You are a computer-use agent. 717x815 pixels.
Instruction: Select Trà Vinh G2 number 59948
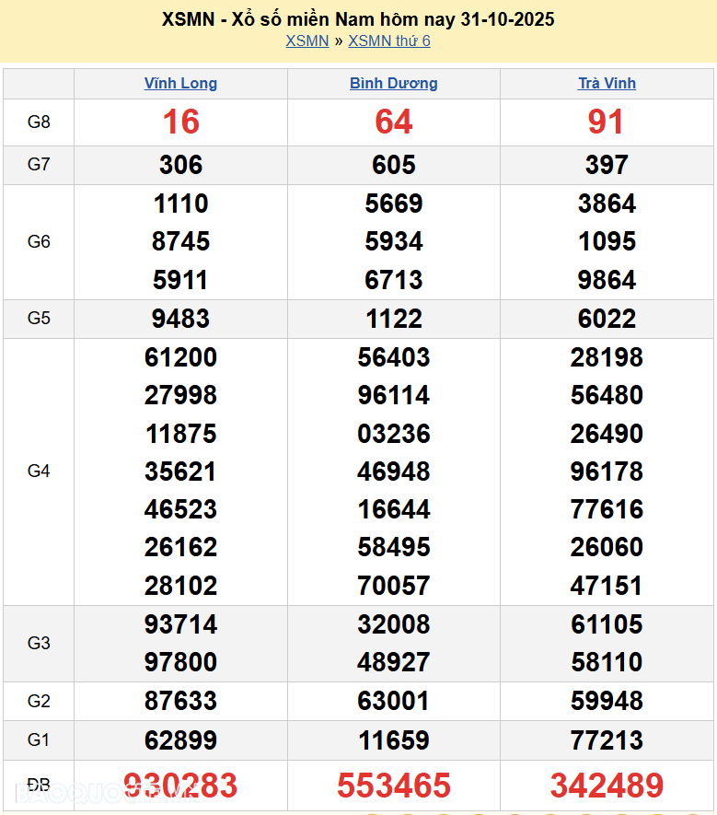[607, 701]
